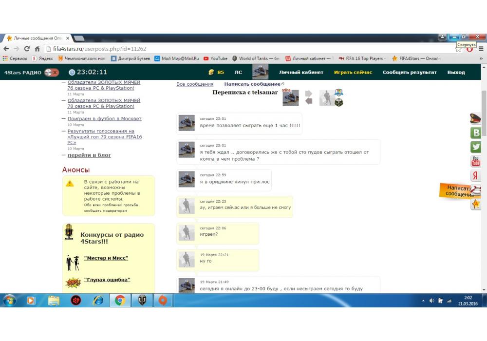487x341 pixels.
Task: Click the browser home icon
Action: (37, 49)
